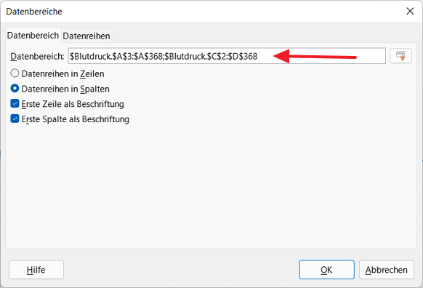This screenshot has height=288, width=423.
Task: Uncheck Erste Zeile als Beschriftung checkbox
Action: coord(15,104)
